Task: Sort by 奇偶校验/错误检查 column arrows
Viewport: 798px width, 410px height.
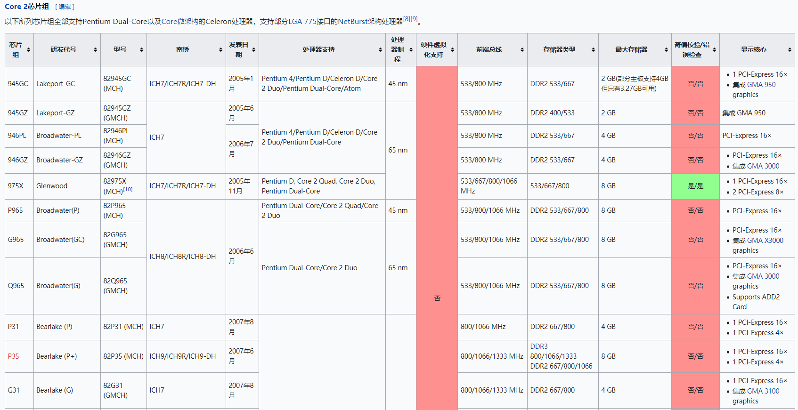Action: pyautogui.click(x=714, y=50)
